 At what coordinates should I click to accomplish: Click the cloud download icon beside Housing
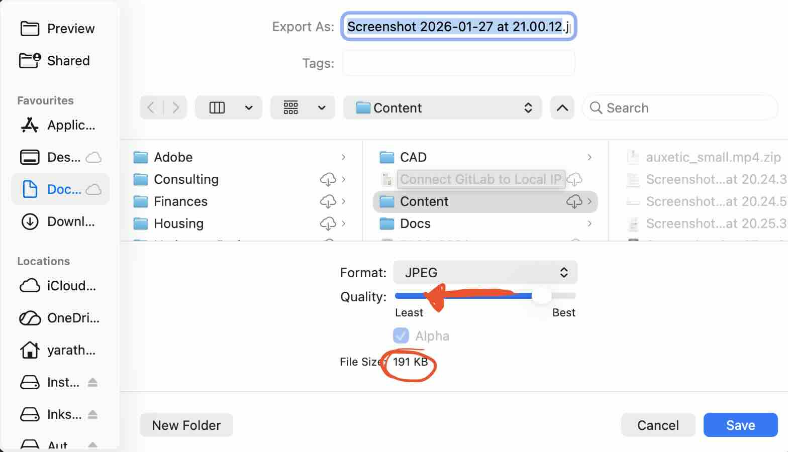point(328,223)
